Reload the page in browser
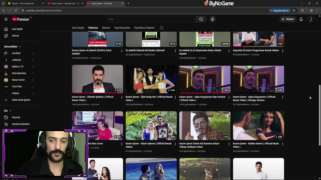Image resolution: width=321 pixels, height=180 pixels. point(16,10)
